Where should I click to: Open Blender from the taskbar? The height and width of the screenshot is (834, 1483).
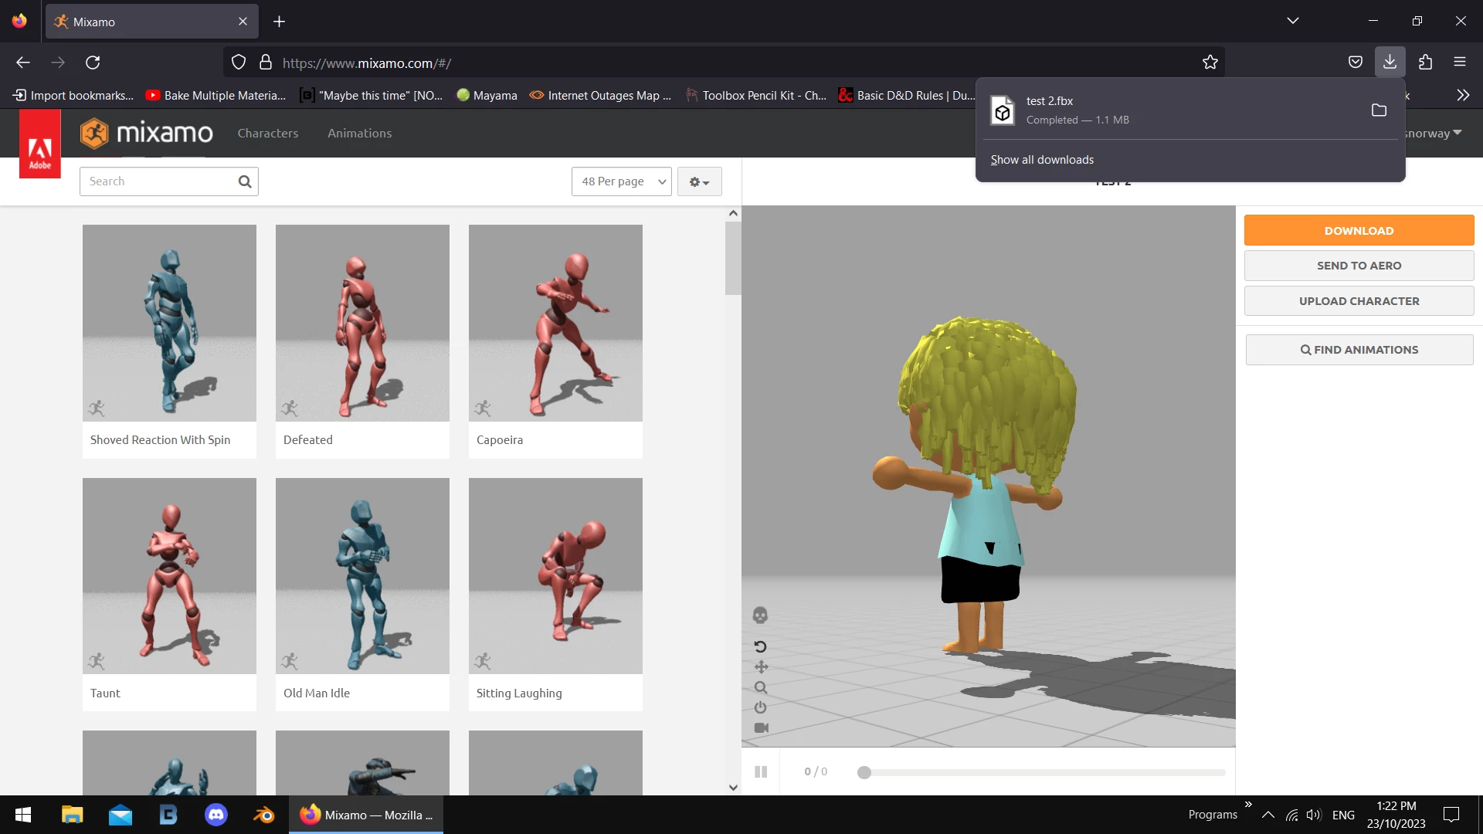(264, 815)
